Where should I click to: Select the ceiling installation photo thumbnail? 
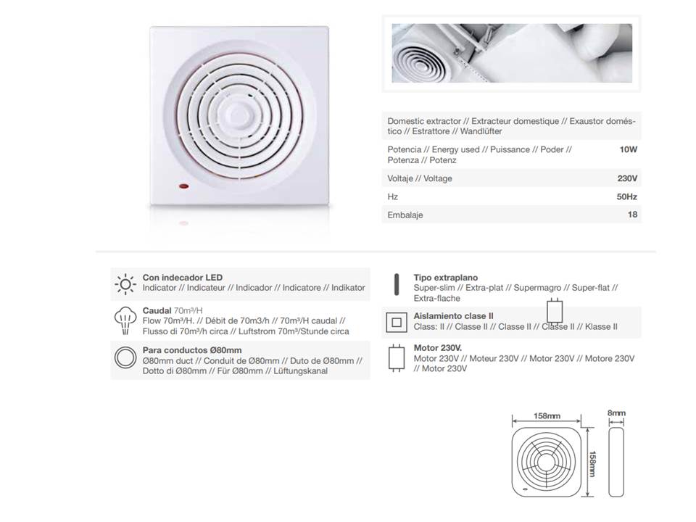(x=512, y=53)
